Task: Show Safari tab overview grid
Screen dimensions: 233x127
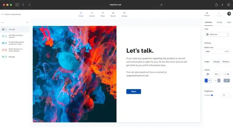Action: point(229,5)
